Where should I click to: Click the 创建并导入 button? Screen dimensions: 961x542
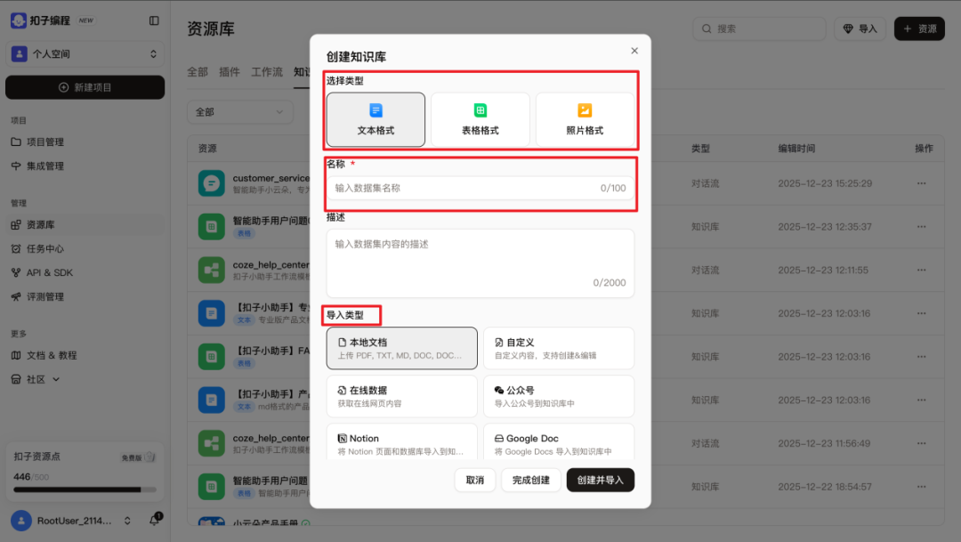(x=600, y=480)
